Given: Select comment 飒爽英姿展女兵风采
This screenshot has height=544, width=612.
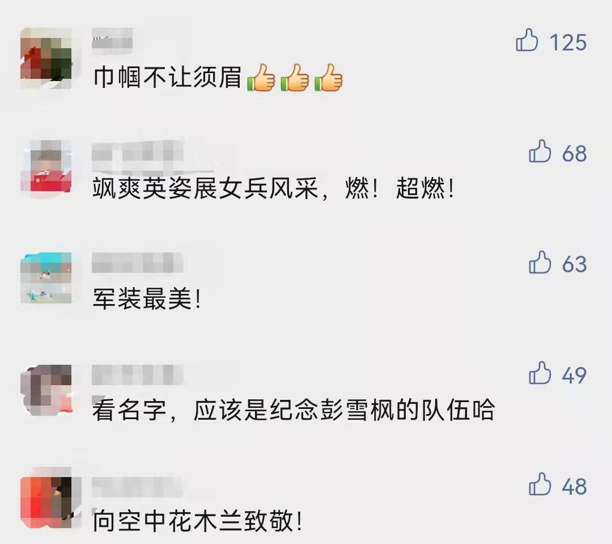Looking at the screenshot, I should coord(274,189).
